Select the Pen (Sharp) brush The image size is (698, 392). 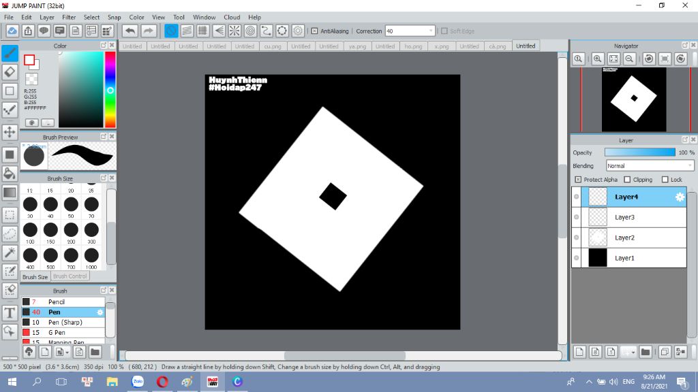pyautogui.click(x=63, y=322)
